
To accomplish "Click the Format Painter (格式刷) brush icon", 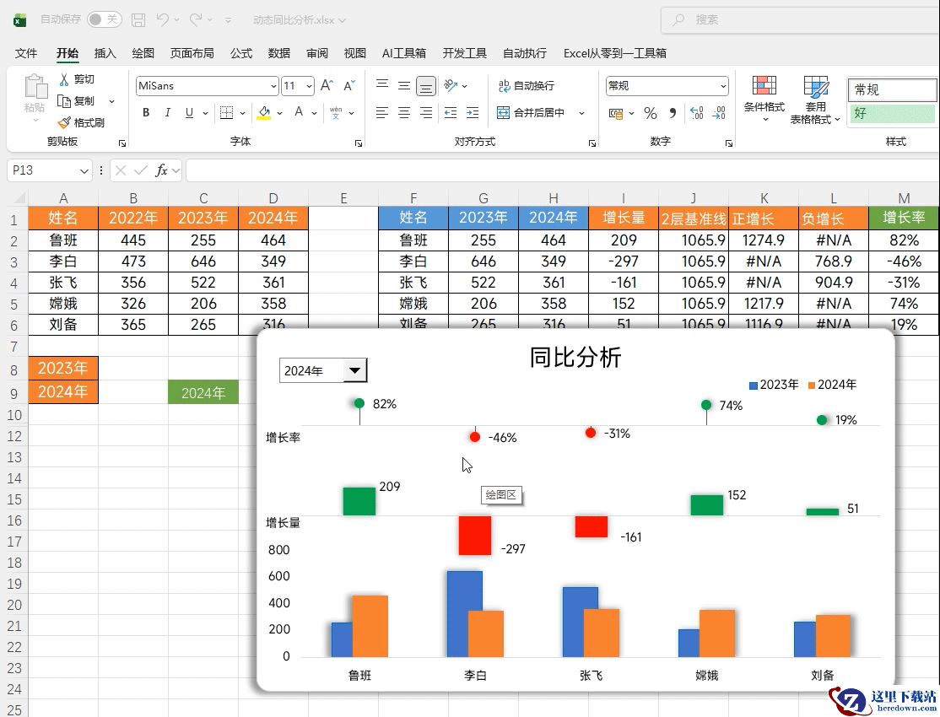I will [x=64, y=123].
